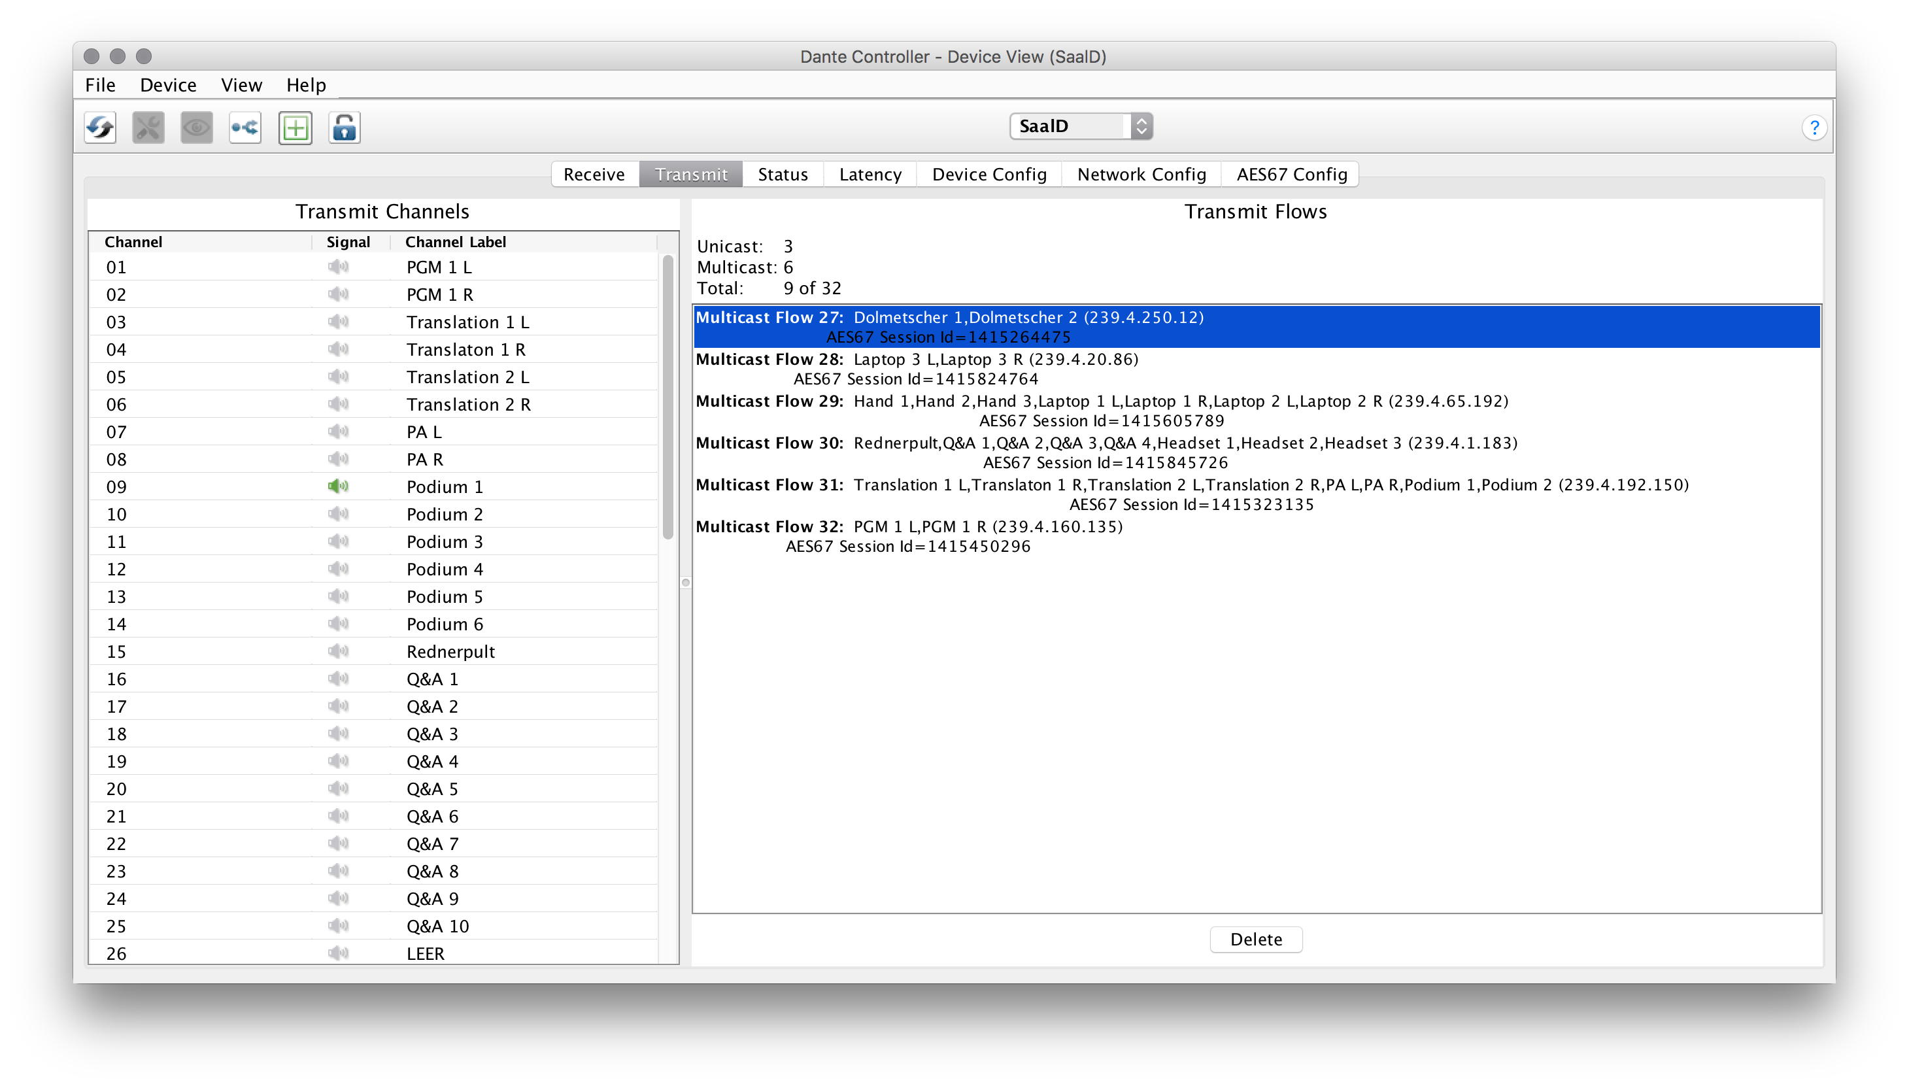Viewport: 1909px width, 1088px height.
Task: Open the Device menu
Action: click(x=168, y=85)
